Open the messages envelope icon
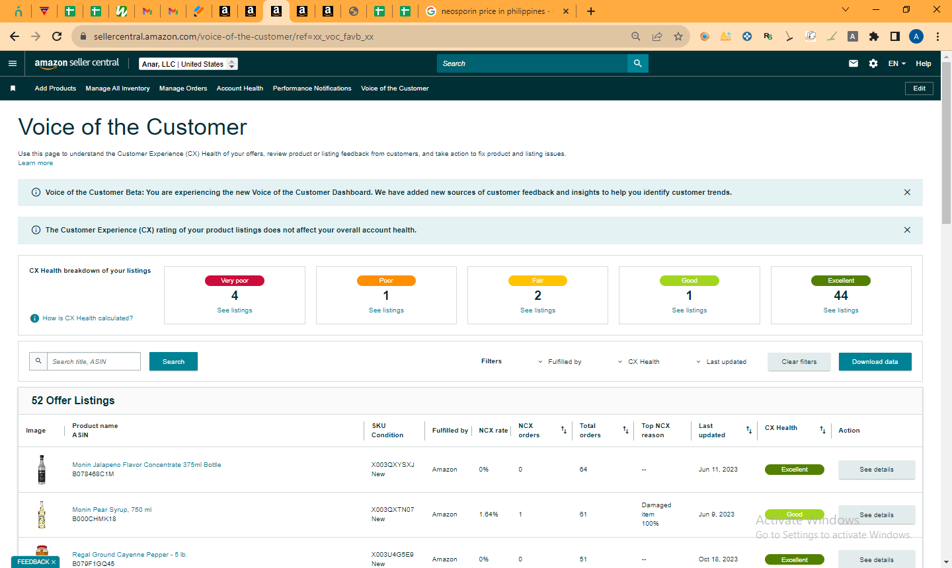This screenshot has height=568, width=952. [853, 63]
